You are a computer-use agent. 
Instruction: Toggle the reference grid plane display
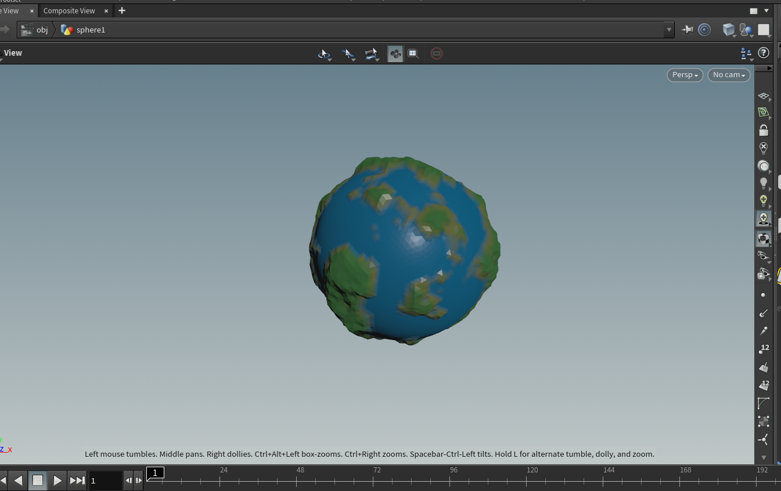click(764, 96)
